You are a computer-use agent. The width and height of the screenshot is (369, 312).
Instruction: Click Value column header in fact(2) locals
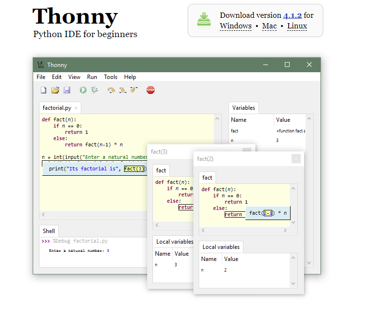click(x=256, y=259)
